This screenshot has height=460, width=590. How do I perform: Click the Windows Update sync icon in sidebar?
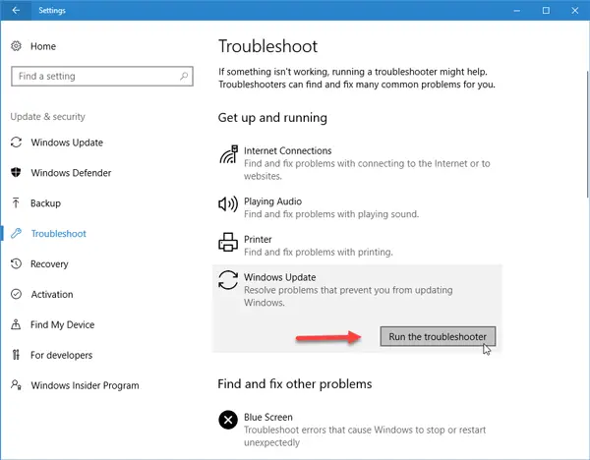point(16,143)
